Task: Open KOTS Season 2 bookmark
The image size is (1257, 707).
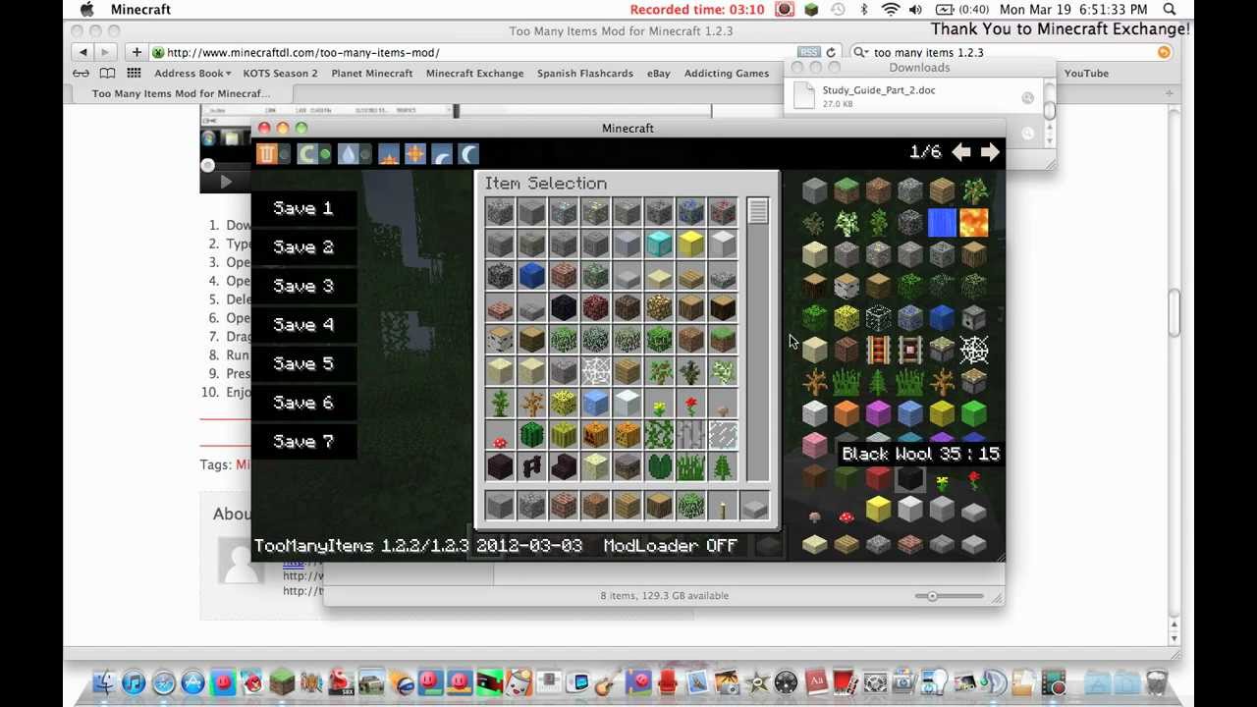Action: point(280,73)
